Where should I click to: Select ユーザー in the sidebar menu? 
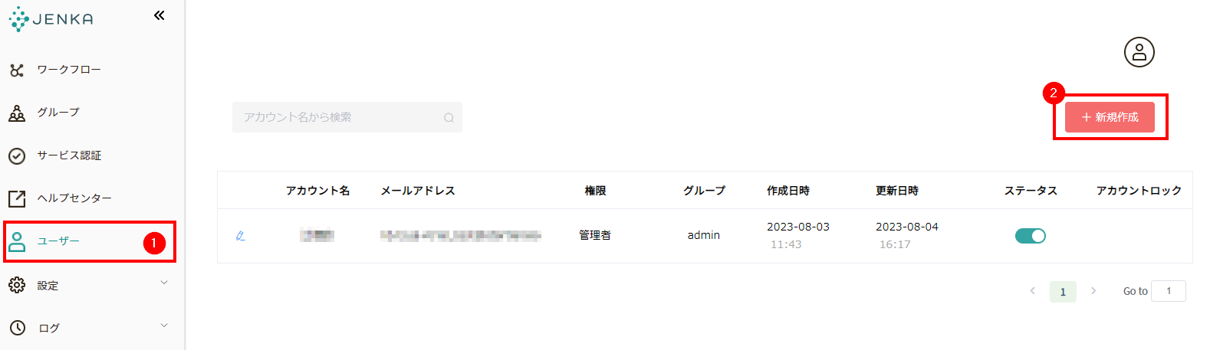[x=58, y=241]
